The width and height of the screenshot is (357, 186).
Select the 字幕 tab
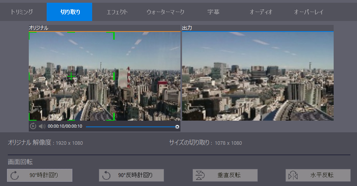click(x=213, y=12)
